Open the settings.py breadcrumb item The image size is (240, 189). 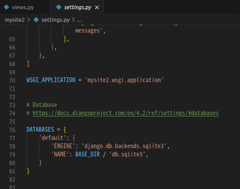tap(56, 20)
